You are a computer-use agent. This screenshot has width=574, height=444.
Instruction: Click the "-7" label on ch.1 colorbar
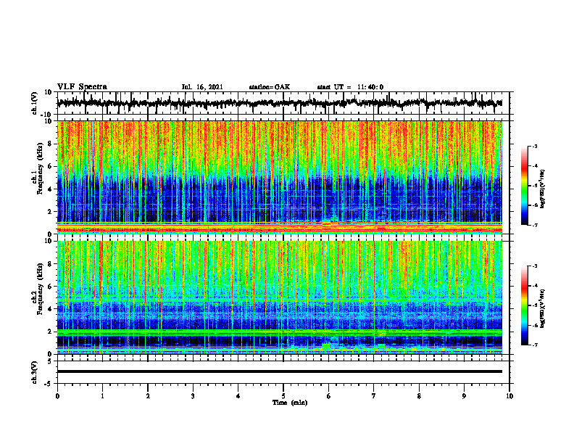click(535, 225)
